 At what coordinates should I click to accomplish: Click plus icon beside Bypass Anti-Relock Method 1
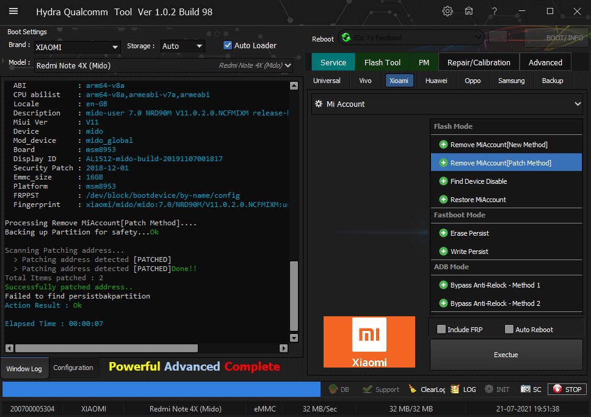[x=443, y=285]
